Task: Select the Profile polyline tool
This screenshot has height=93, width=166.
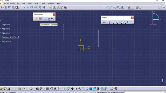Action: pyautogui.click(x=104, y=22)
